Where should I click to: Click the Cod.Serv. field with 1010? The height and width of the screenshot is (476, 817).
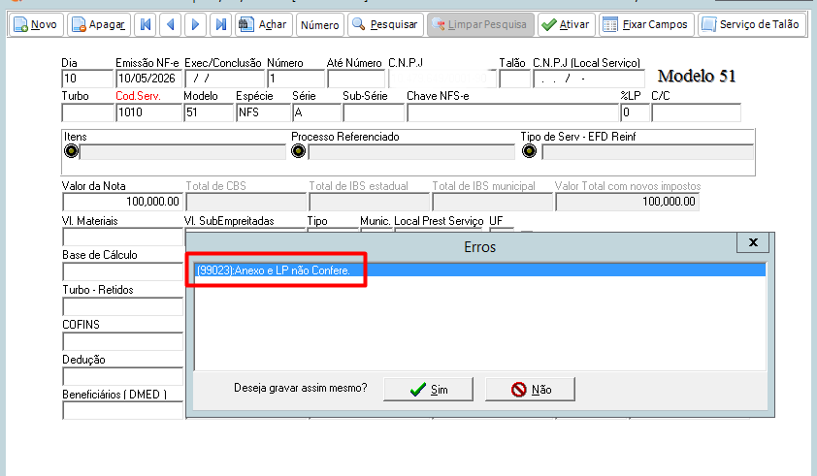point(149,112)
